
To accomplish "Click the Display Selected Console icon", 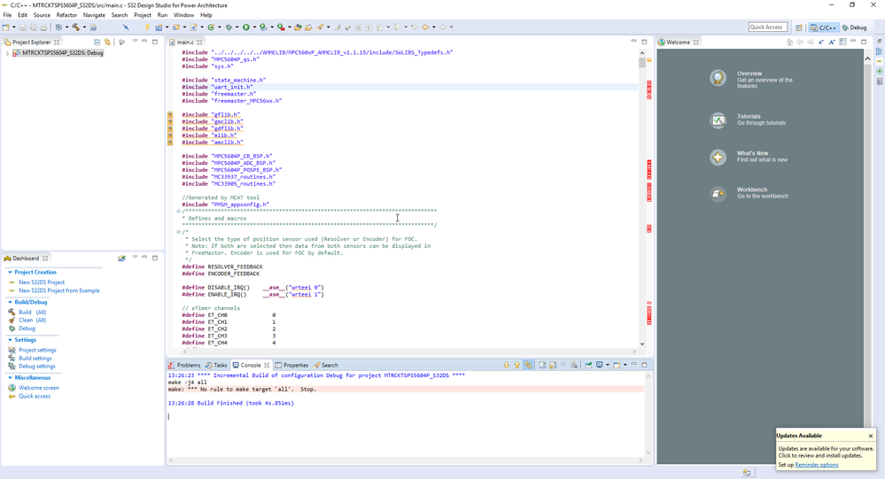I will [600, 365].
